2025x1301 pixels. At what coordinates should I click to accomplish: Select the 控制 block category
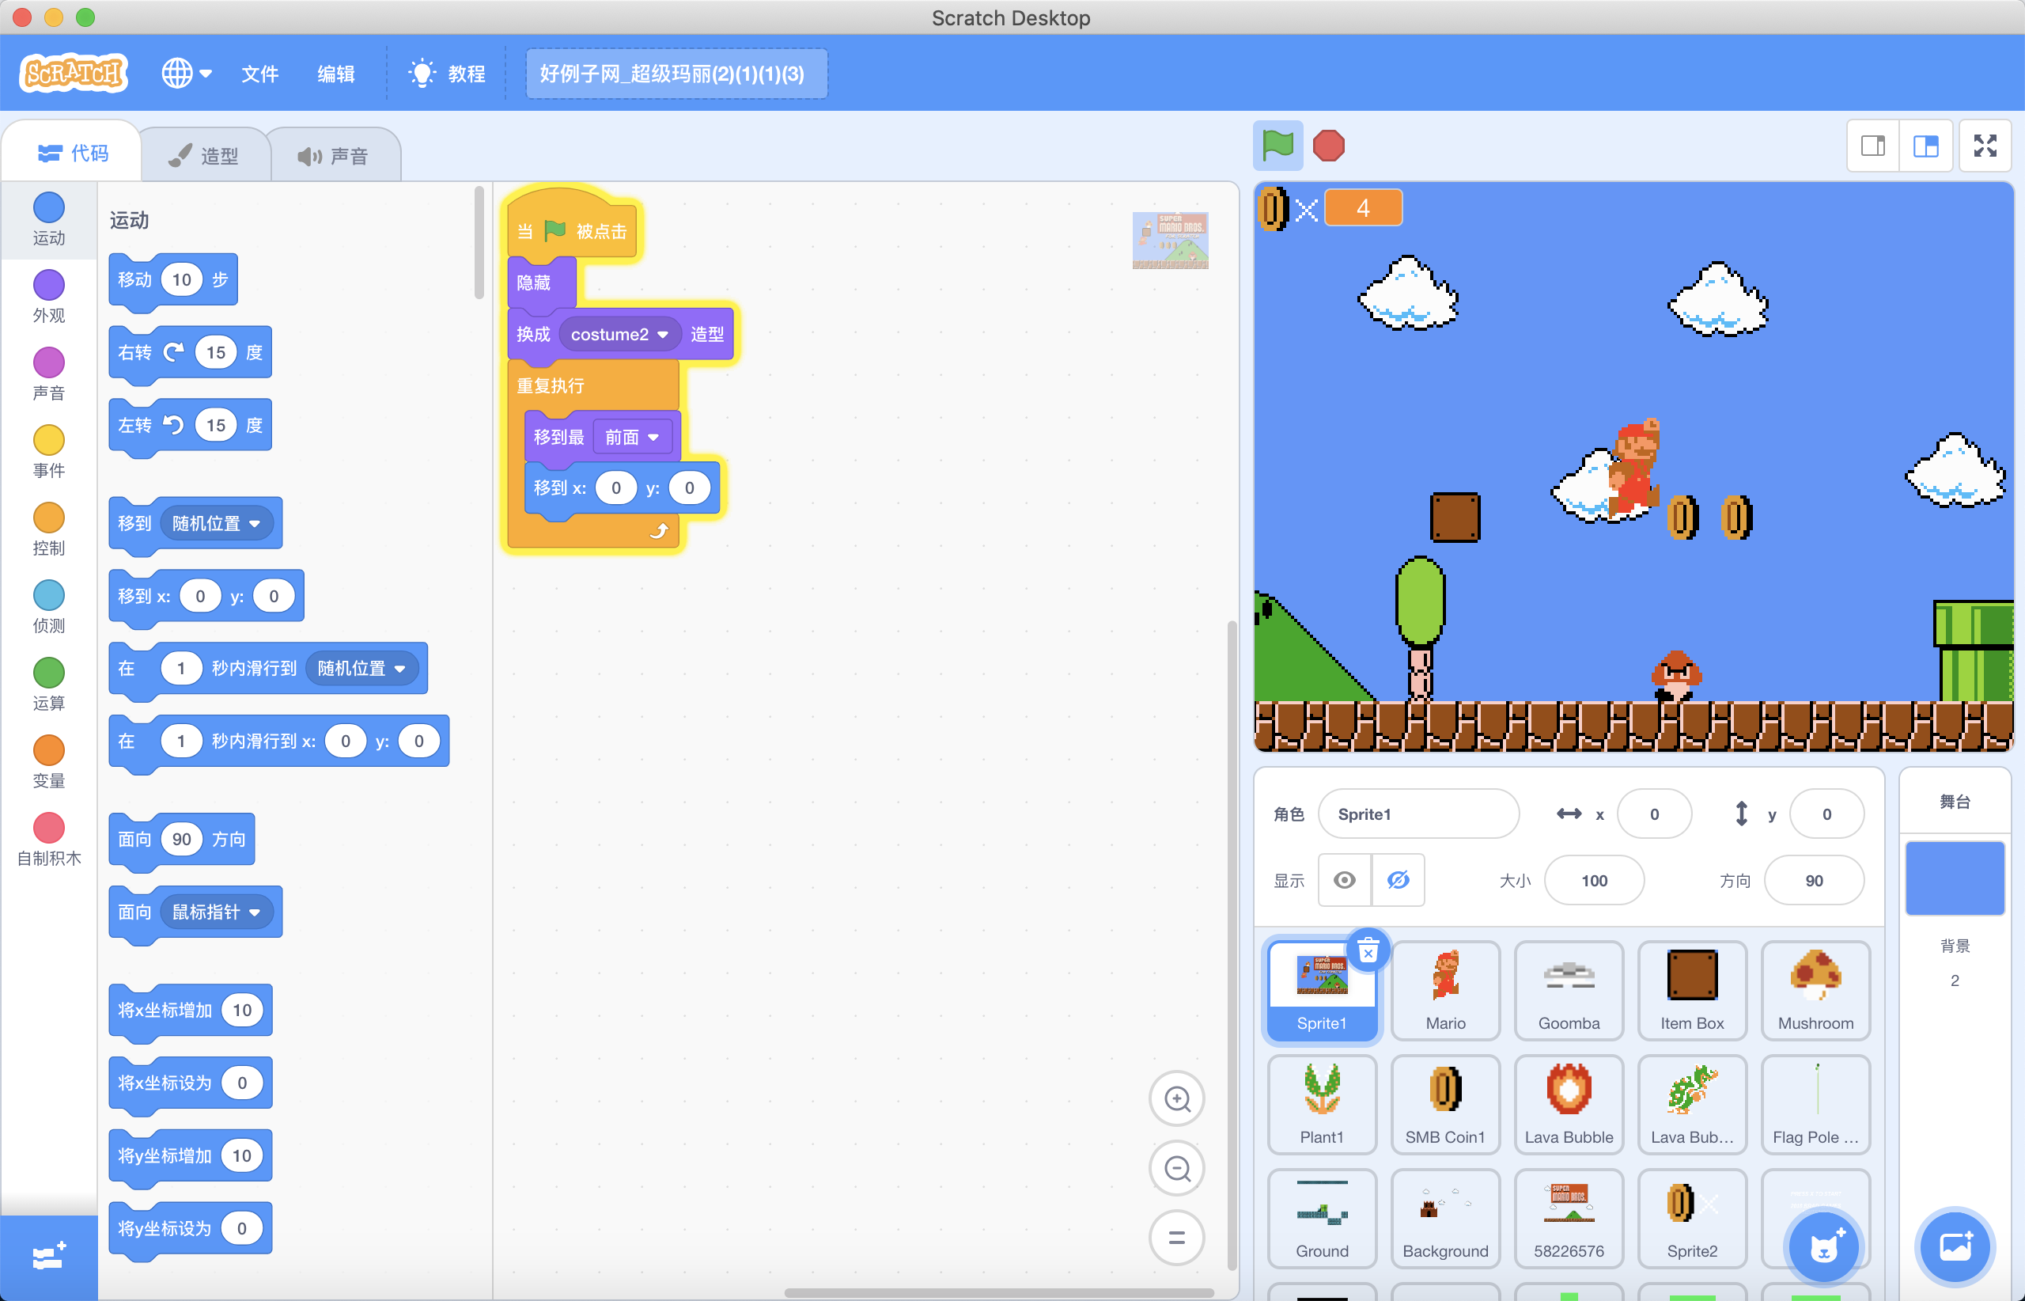point(49,529)
